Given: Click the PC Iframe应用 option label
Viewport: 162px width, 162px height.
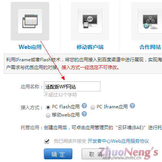Looking at the screenshot, I should click(112, 107).
